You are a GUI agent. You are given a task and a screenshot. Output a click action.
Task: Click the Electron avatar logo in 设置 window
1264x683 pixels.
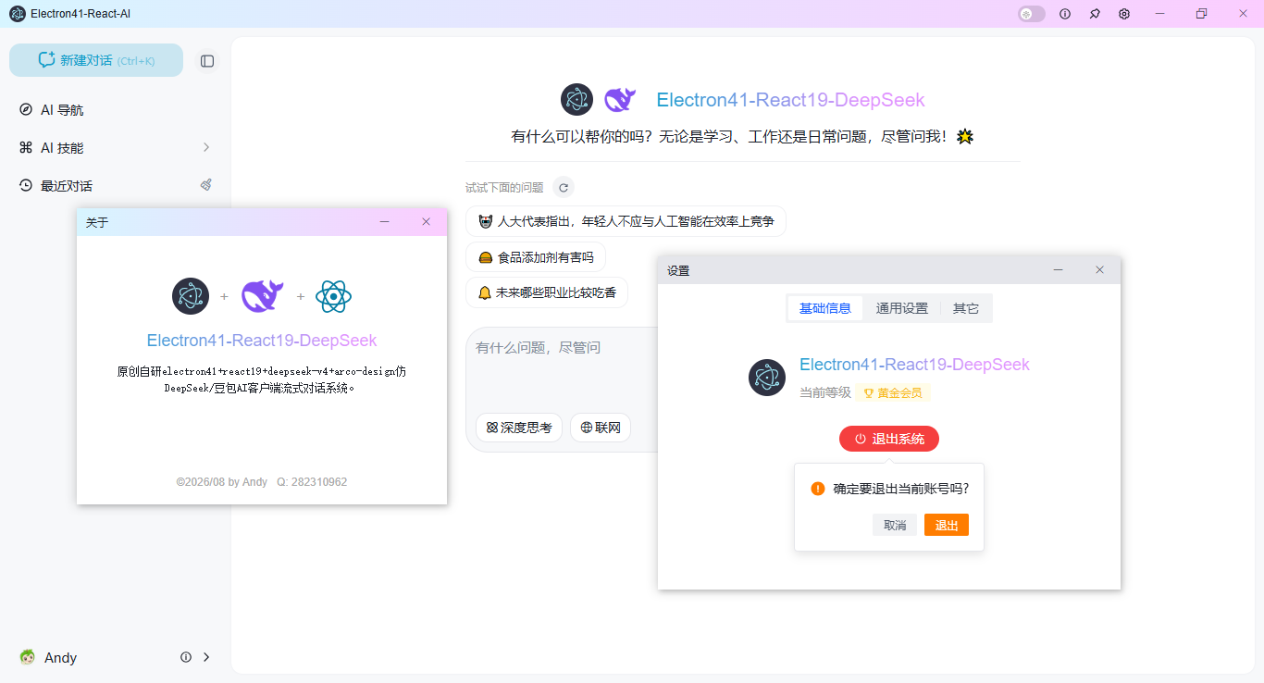point(767,378)
